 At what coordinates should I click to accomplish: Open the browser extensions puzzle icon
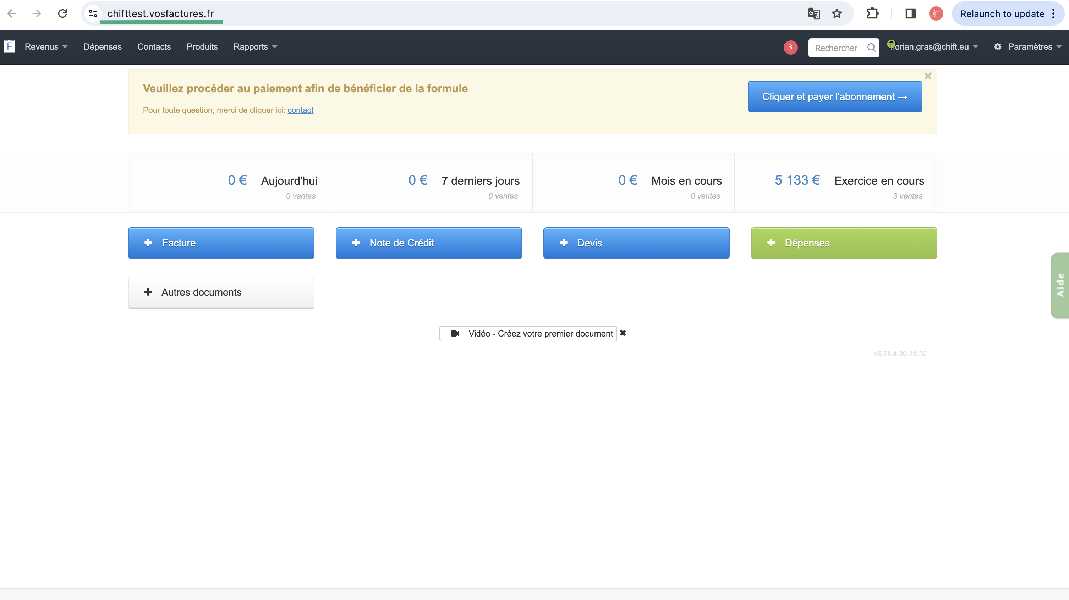point(873,14)
